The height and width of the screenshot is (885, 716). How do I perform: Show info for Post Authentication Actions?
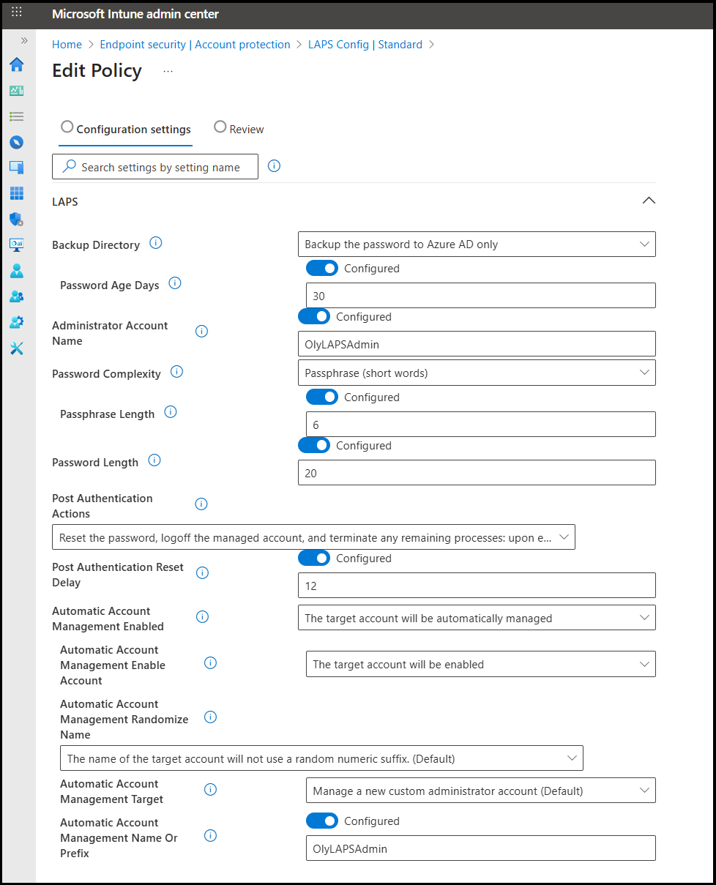[x=201, y=504]
